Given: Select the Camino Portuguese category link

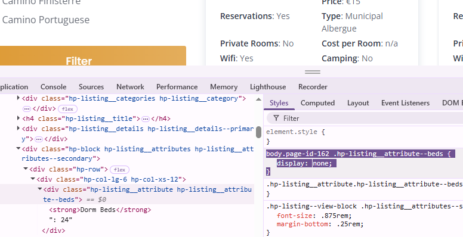Looking at the screenshot, I should coord(46,20).
